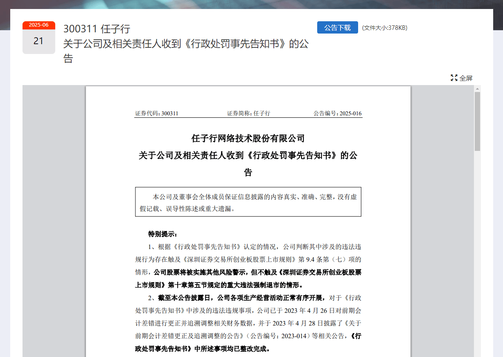The image size is (503, 357).
Task: Click bold text 中所述事项均已整改完成
Action: point(232,349)
